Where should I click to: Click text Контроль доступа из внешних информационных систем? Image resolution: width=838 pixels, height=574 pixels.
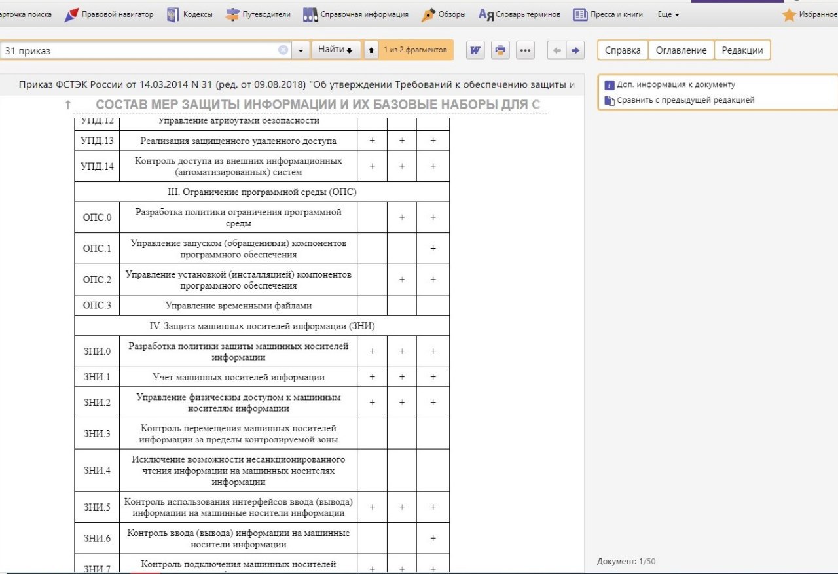[238, 166]
